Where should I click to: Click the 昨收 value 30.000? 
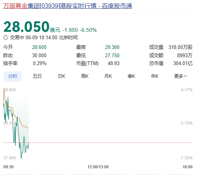pyautogui.click(x=39, y=55)
